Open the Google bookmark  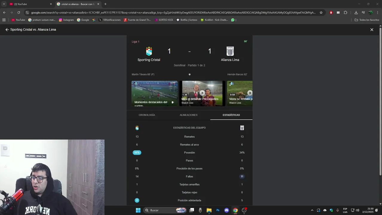tap(83, 20)
